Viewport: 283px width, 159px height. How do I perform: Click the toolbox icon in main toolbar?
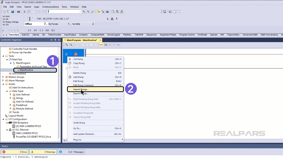coord(107,12)
